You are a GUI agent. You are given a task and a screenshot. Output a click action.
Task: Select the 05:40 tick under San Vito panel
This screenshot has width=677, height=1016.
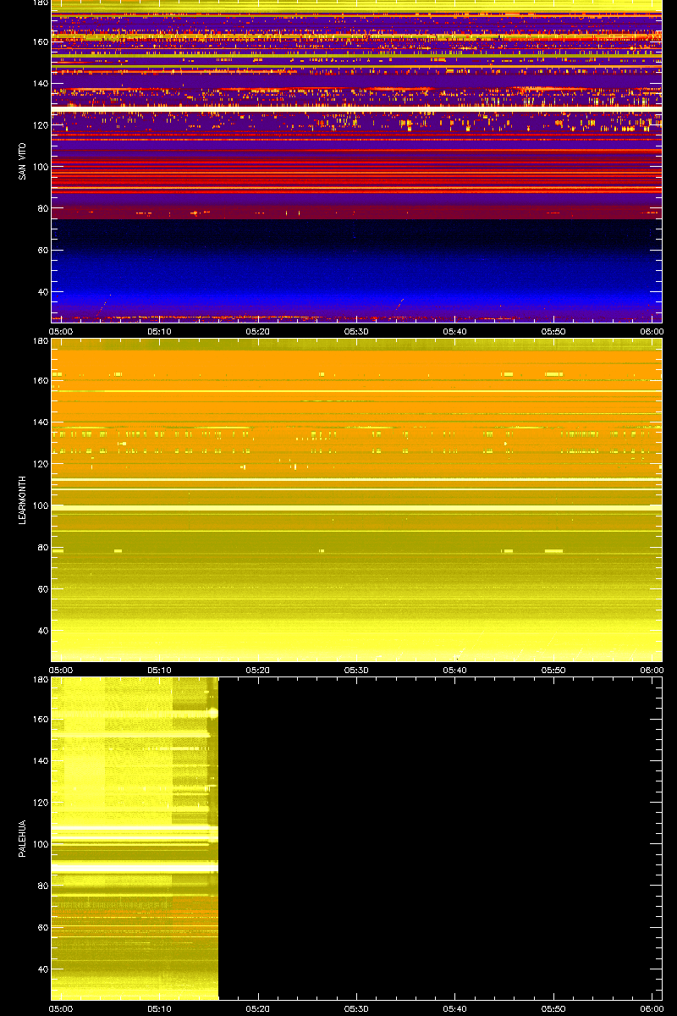point(455,331)
